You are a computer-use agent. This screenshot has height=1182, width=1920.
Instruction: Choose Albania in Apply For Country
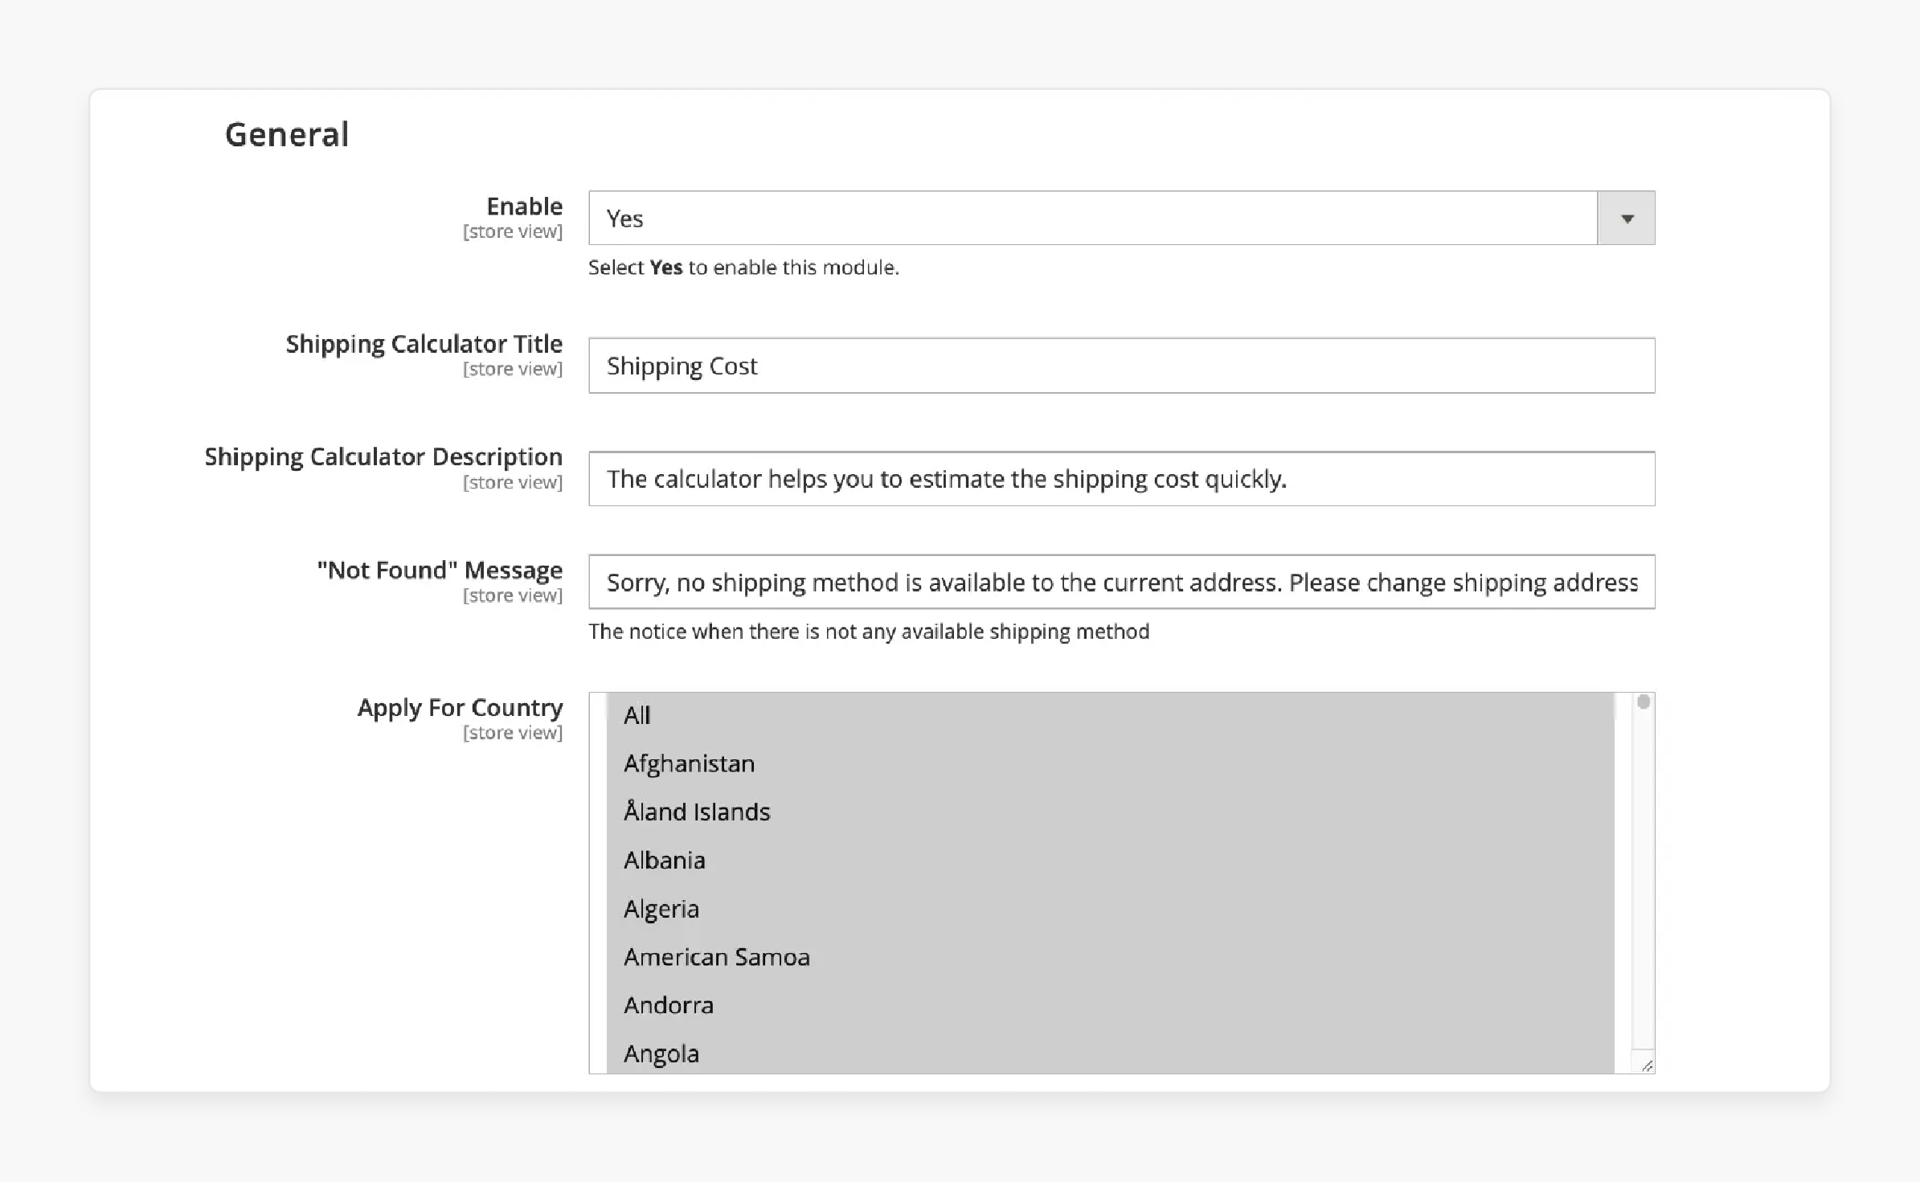1110,860
